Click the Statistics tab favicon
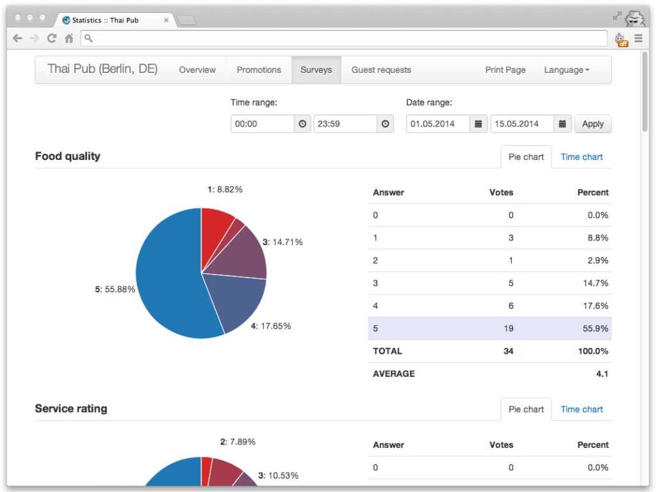Viewport: 656px width, 492px height. click(x=66, y=20)
